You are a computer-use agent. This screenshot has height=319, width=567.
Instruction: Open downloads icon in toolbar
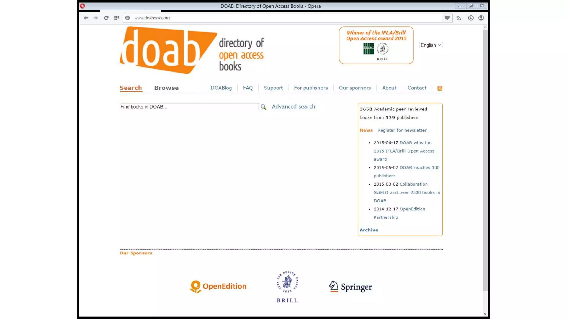coord(471,18)
